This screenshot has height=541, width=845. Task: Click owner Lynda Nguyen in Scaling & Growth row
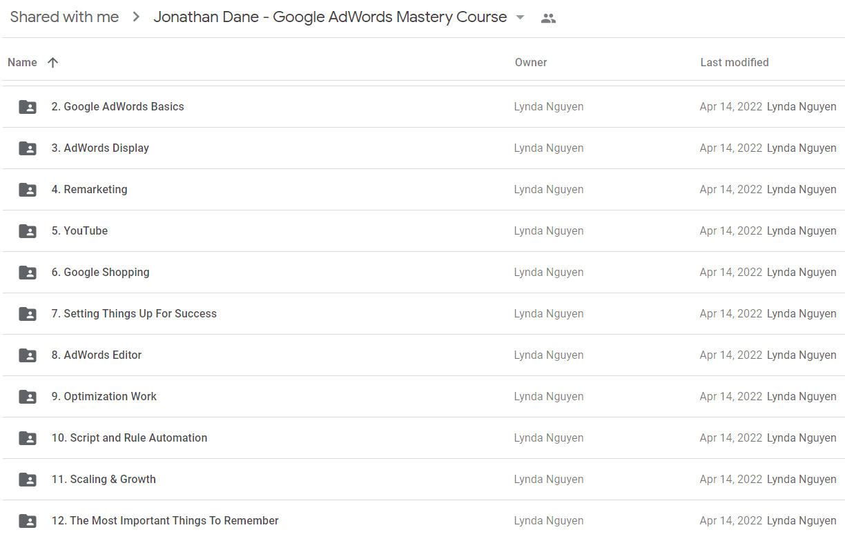click(x=549, y=479)
